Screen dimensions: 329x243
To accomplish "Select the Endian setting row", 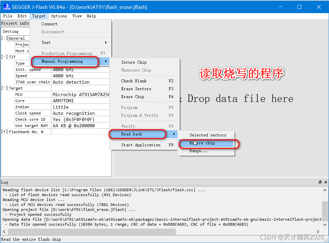I will (62, 107).
